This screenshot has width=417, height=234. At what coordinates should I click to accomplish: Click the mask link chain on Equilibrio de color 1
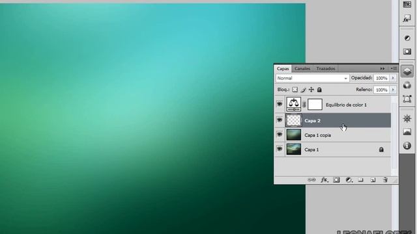[x=304, y=105]
